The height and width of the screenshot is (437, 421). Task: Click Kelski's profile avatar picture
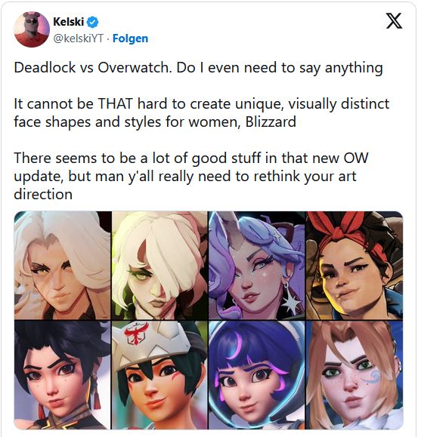pos(32,29)
